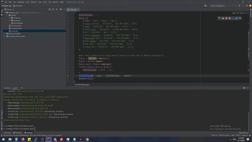252x142 pixels.
Task: Collapse the vendor folder arrow
Action: point(7,15)
